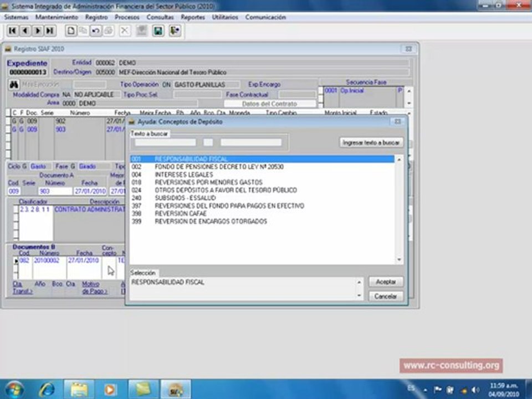Select 001 RESPONSABILIDAD FISCAL row
Image resolution: width=532 pixels, height=399 pixels.
pyautogui.click(x=262, y=159)
